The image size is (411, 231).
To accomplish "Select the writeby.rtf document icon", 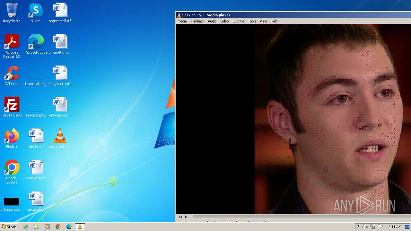I will [x=36, y=139].
